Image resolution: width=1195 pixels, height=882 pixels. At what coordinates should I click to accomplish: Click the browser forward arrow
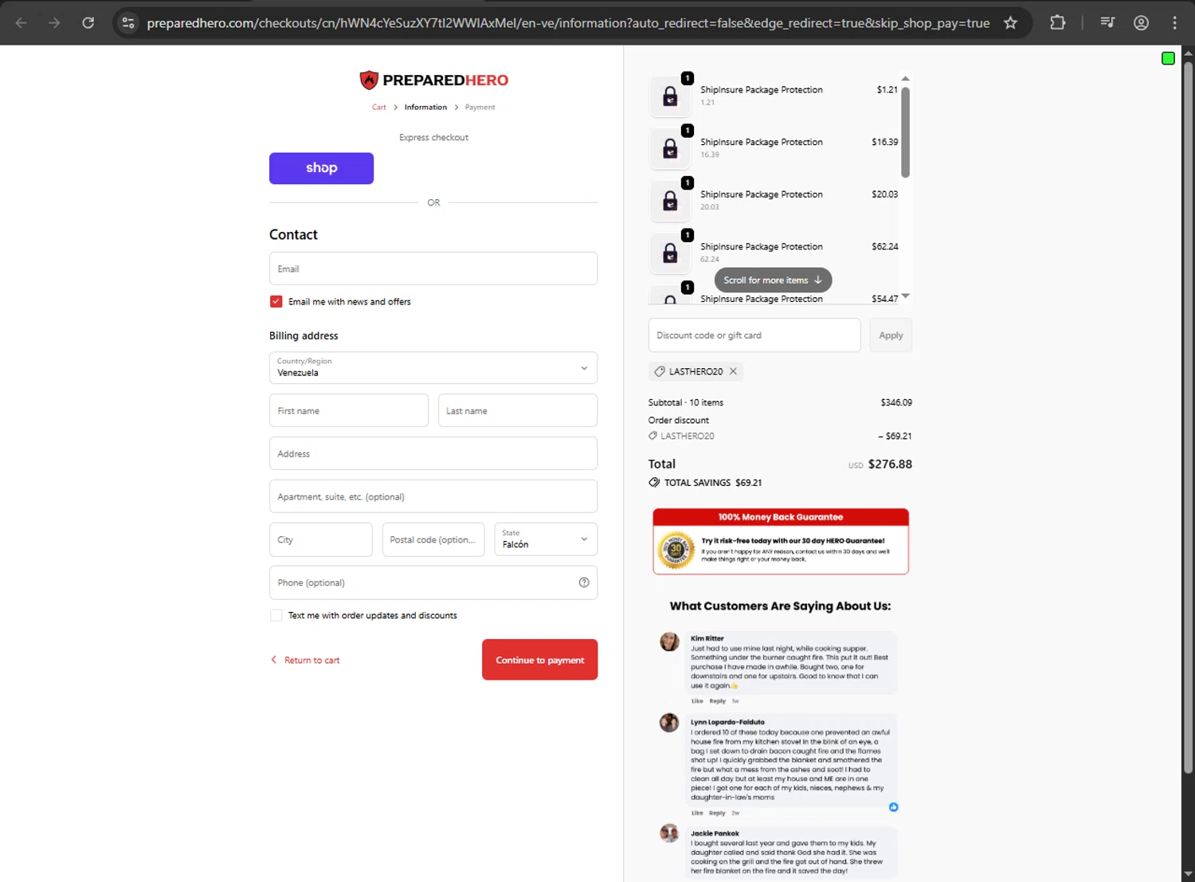click(54, 22)
